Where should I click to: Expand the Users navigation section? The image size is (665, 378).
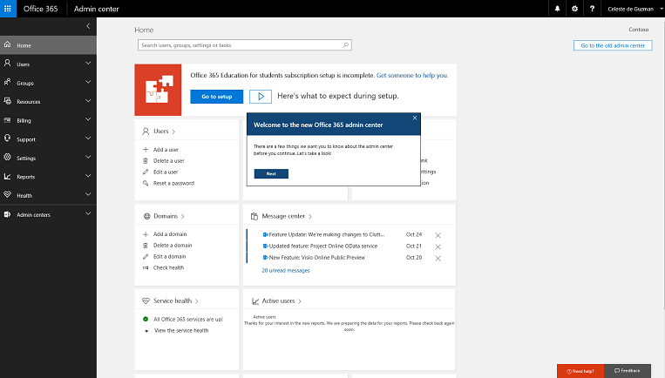[x=88, y=64]
